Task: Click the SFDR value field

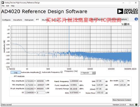Action: pyautogui.click(x=123, y=85)
